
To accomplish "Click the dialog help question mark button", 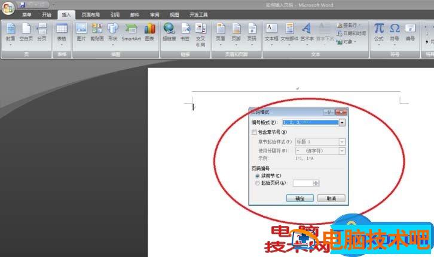I will point(329,112).
